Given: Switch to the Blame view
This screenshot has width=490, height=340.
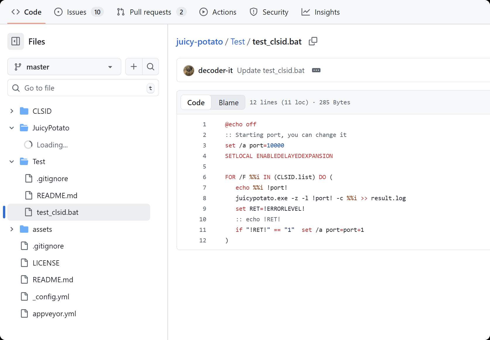Looking at the screenshot, I should pyautogui.click(x=228, y=102).
